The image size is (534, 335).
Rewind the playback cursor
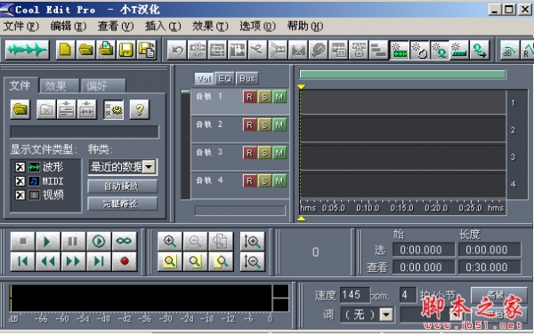(x=48, y=261)
